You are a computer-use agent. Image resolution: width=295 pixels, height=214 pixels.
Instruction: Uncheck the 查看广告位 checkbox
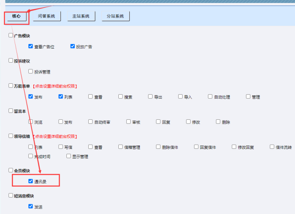(x=30, y=46)
